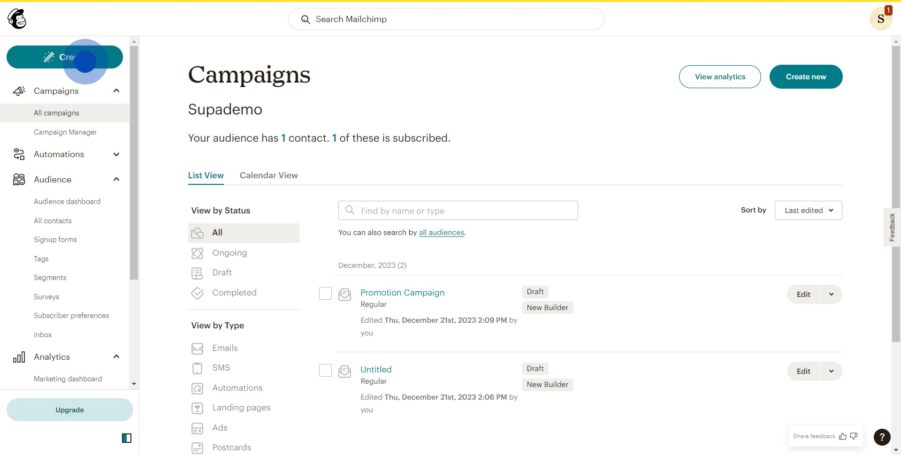Select the Untitled campaign checkbox

click(325, 371)
